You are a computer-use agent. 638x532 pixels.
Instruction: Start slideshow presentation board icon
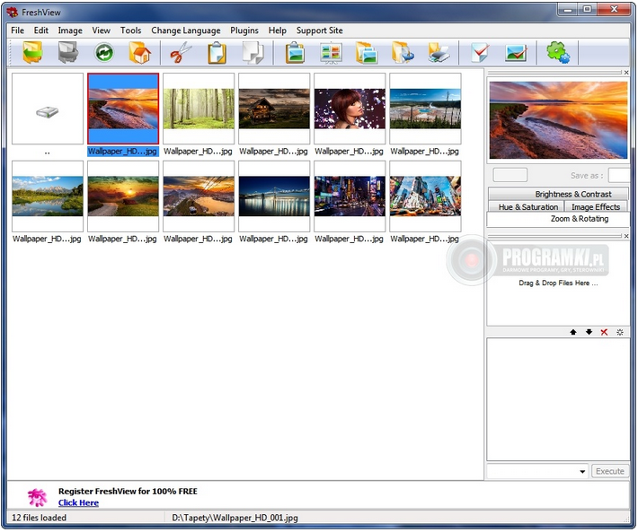tap(331, 53)
